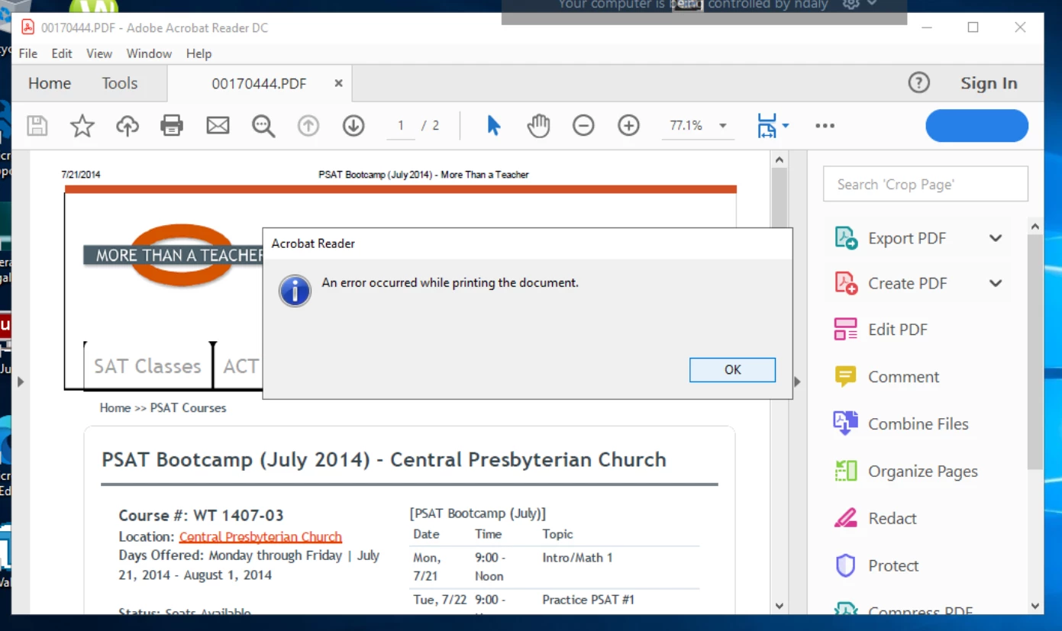Open the 77.1% zoom level dropdown
Viewport: 1062px width, 631px height.
(722, 126)
